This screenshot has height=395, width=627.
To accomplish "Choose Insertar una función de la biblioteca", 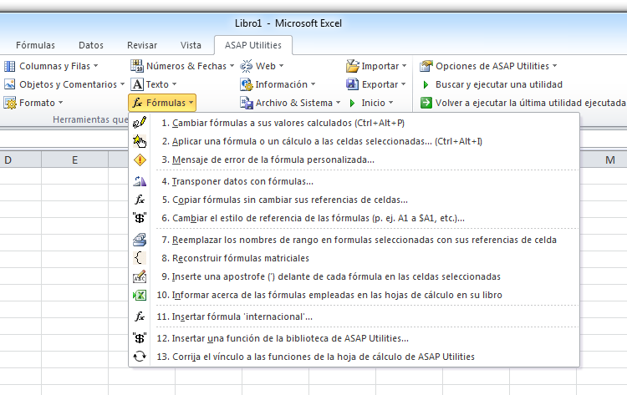I will point(354,338).
